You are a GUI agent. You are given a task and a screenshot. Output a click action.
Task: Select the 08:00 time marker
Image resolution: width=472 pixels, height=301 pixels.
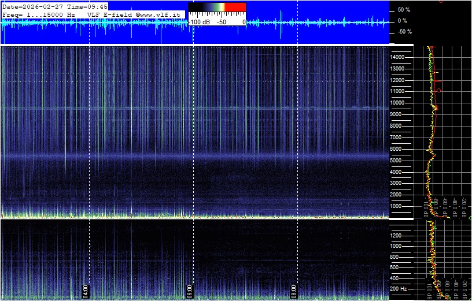(293, 289)
